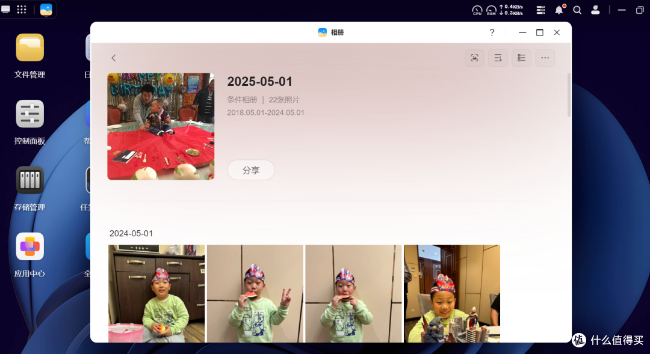Open photo of boy sitting by cabinet
Image resolution: width=650 pixels, height=354 pixels.
156,293
